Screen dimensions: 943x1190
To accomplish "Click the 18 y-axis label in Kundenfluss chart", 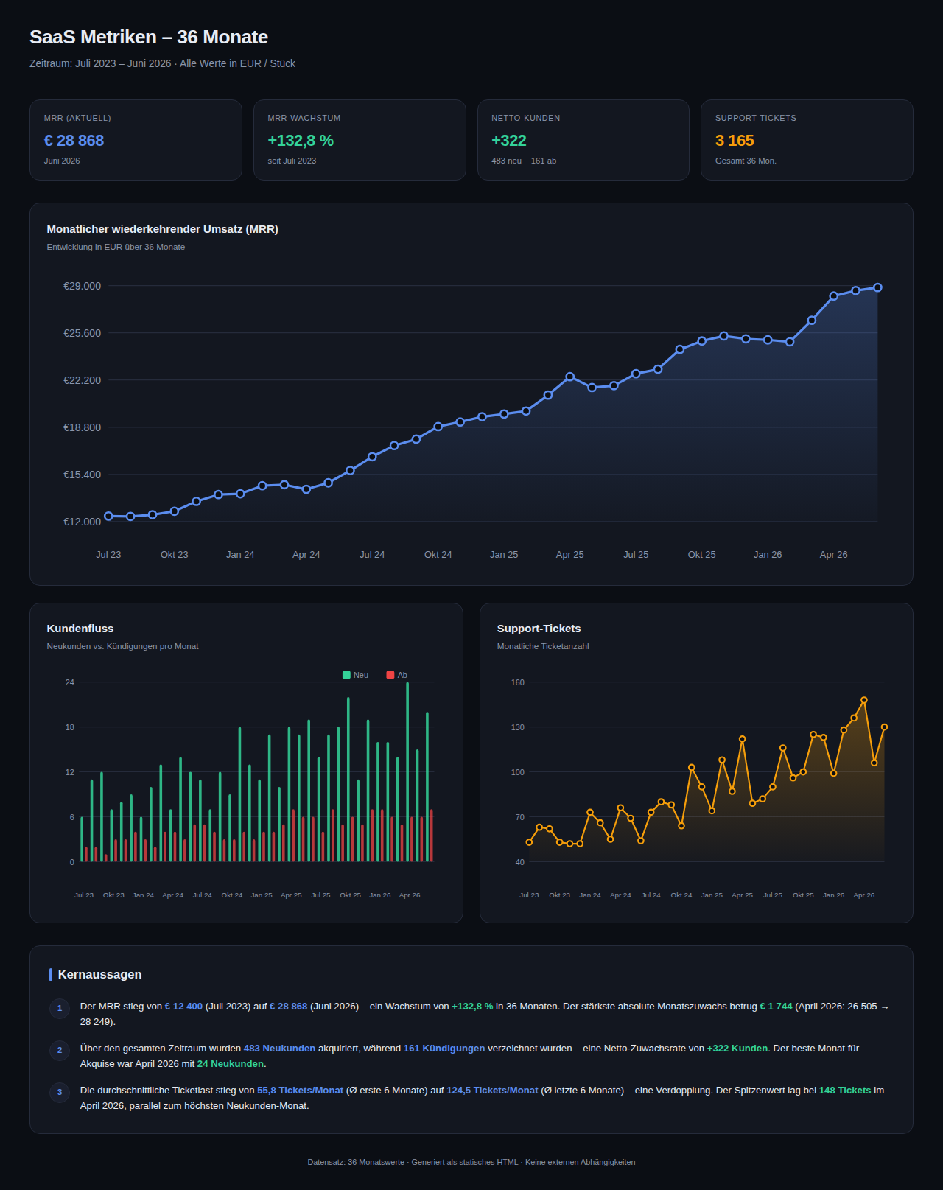I will pyautogui.click(x=70, y=727).
